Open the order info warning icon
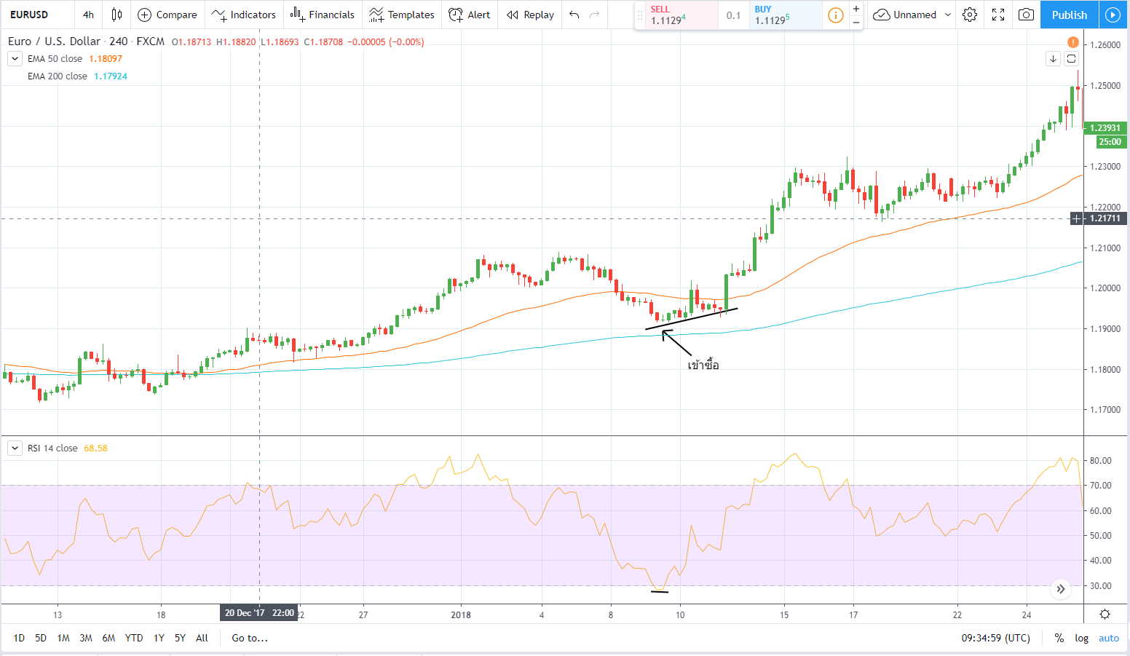The height and width of the screenshot is (656, 1130). pyautogui.click(x=836, y=15)
